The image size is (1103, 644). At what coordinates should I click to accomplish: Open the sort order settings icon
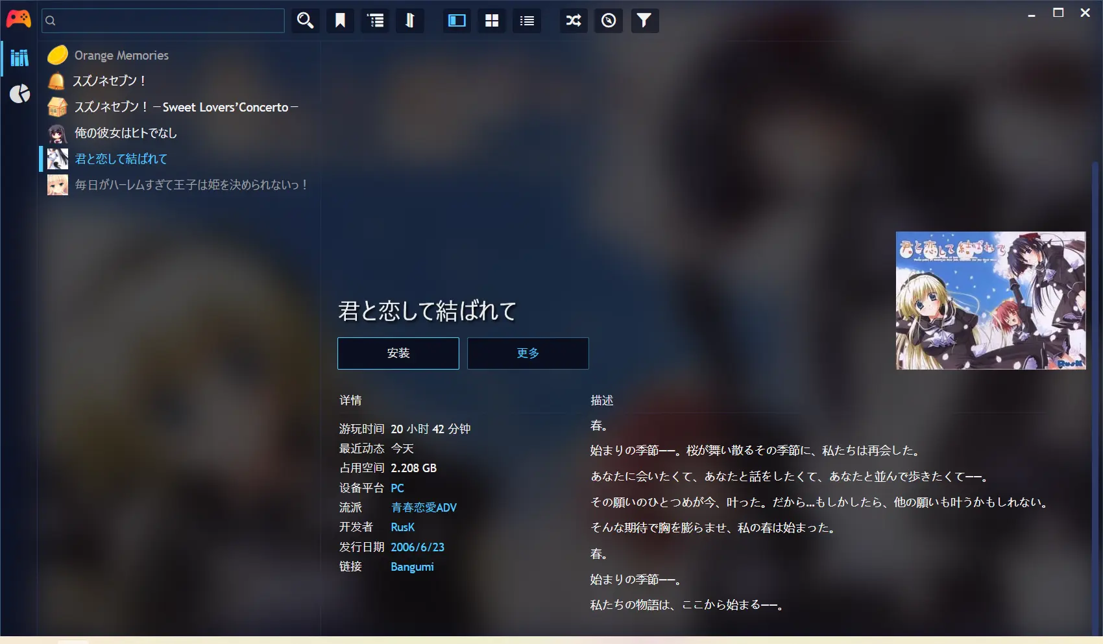pyautogui.click(x=409, y=21)
